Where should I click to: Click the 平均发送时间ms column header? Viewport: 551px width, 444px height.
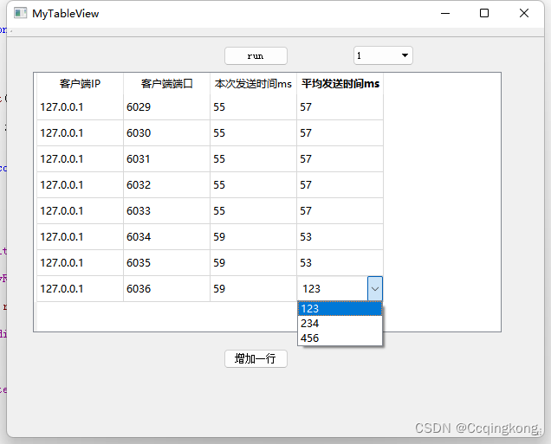pyautogui.click(x=340, y=84)
